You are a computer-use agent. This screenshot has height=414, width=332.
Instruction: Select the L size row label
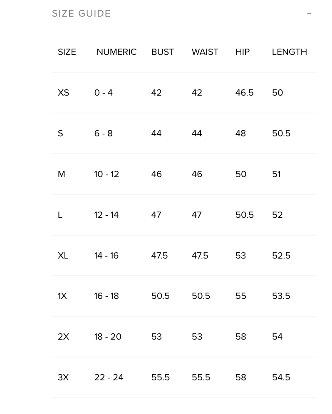(x=60, y=215)
